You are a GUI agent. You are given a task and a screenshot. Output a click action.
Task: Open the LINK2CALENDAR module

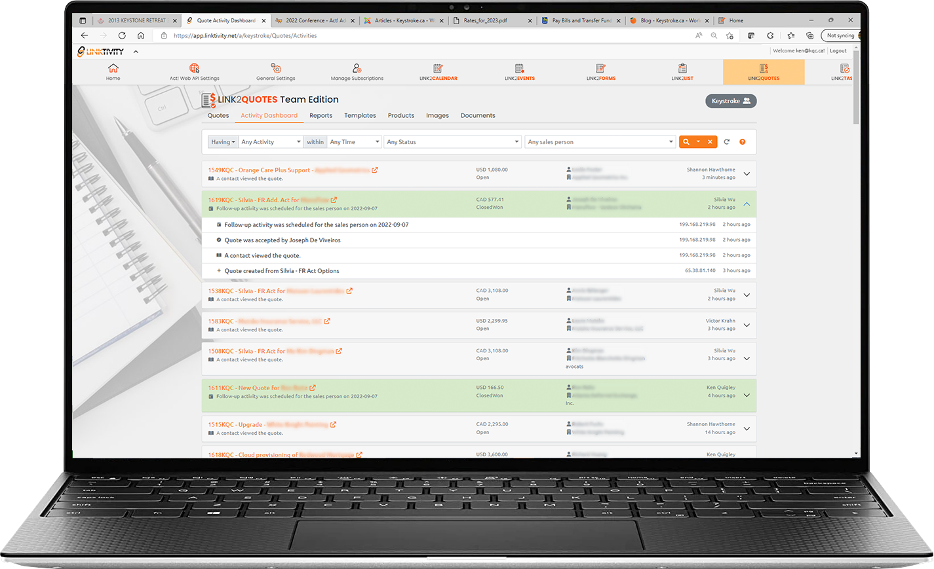point(438,72)
